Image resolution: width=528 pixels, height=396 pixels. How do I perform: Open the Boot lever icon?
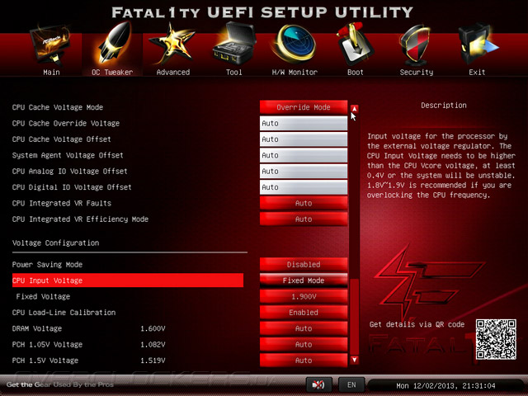354,44
